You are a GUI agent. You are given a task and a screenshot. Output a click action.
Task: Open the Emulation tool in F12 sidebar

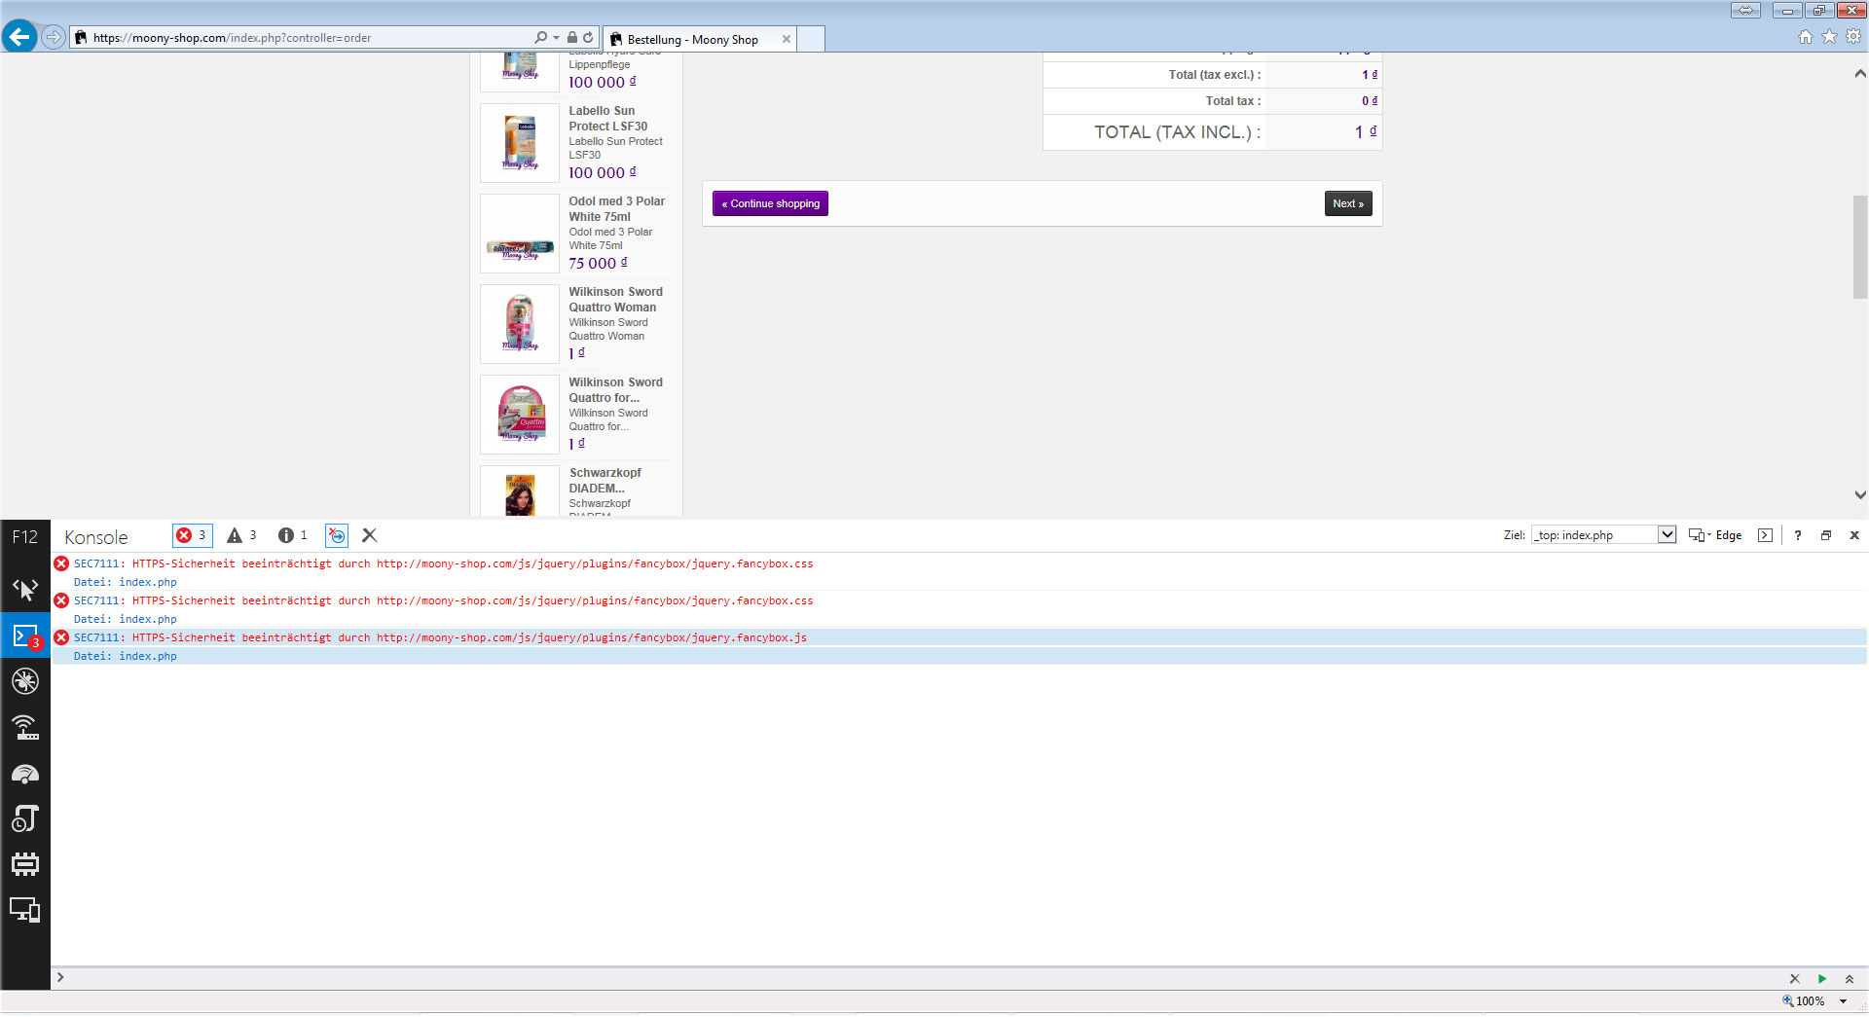pyautogui.click(x=25, y=910)
